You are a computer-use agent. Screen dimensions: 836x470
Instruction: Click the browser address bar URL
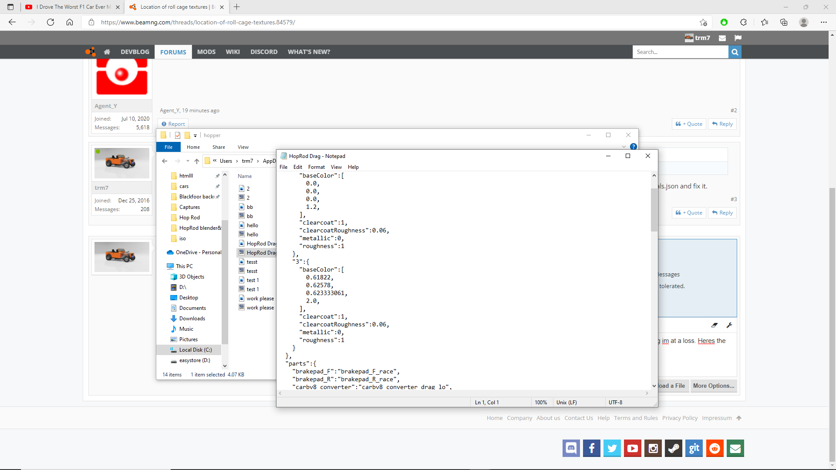click(x=198, y=22)
